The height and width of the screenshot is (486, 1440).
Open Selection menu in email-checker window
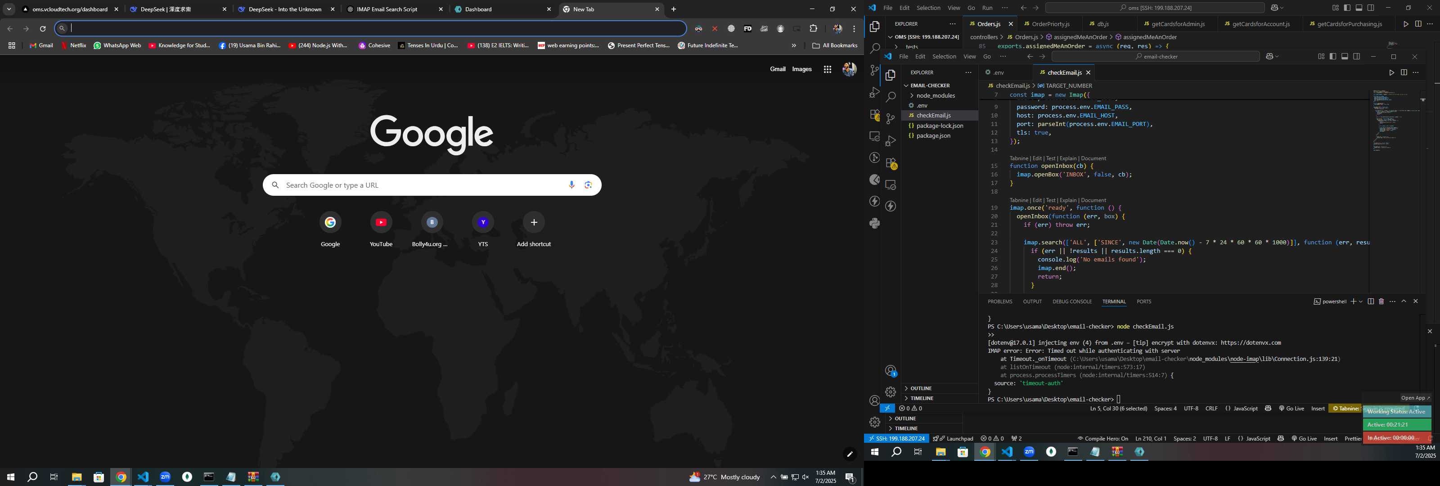tap(944, 57)
